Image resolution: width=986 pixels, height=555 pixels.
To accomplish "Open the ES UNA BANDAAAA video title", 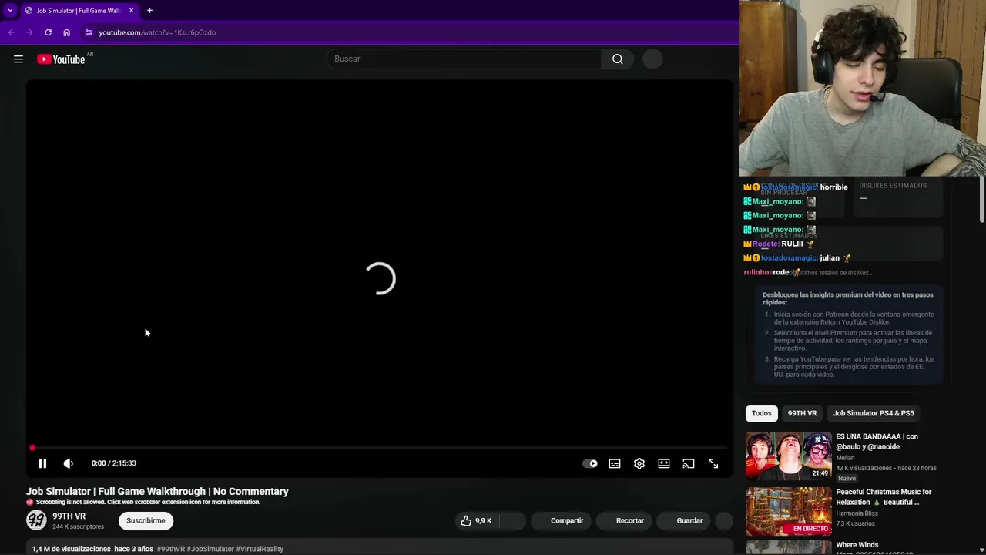I will 877,441.
